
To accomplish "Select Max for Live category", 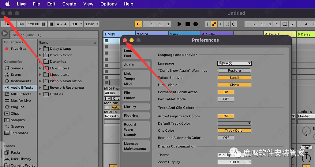I will tap(21, 100).
